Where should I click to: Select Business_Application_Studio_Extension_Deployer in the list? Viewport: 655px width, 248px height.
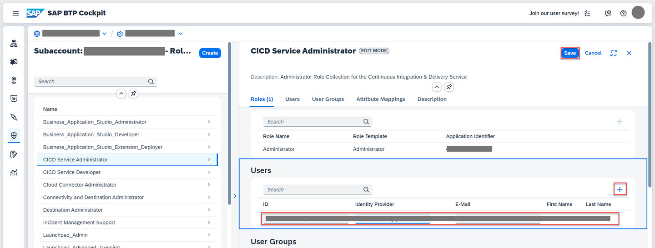pos(127,147)
